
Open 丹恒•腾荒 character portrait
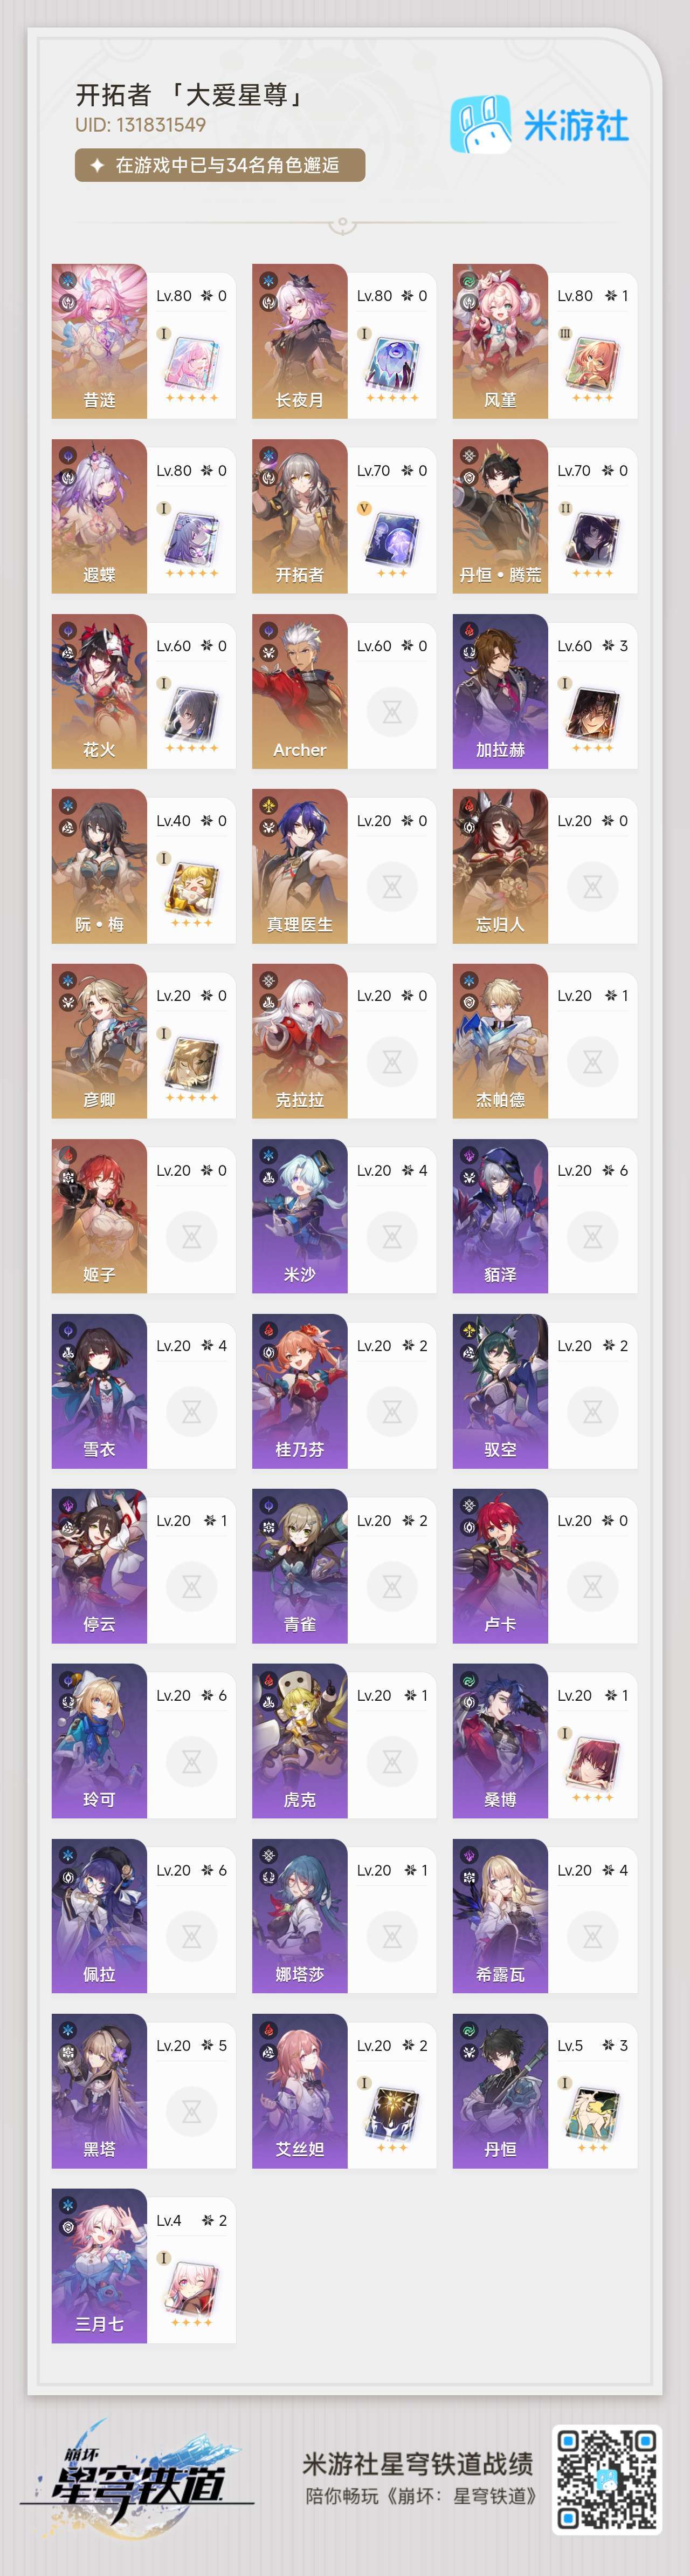coord(499,516)
